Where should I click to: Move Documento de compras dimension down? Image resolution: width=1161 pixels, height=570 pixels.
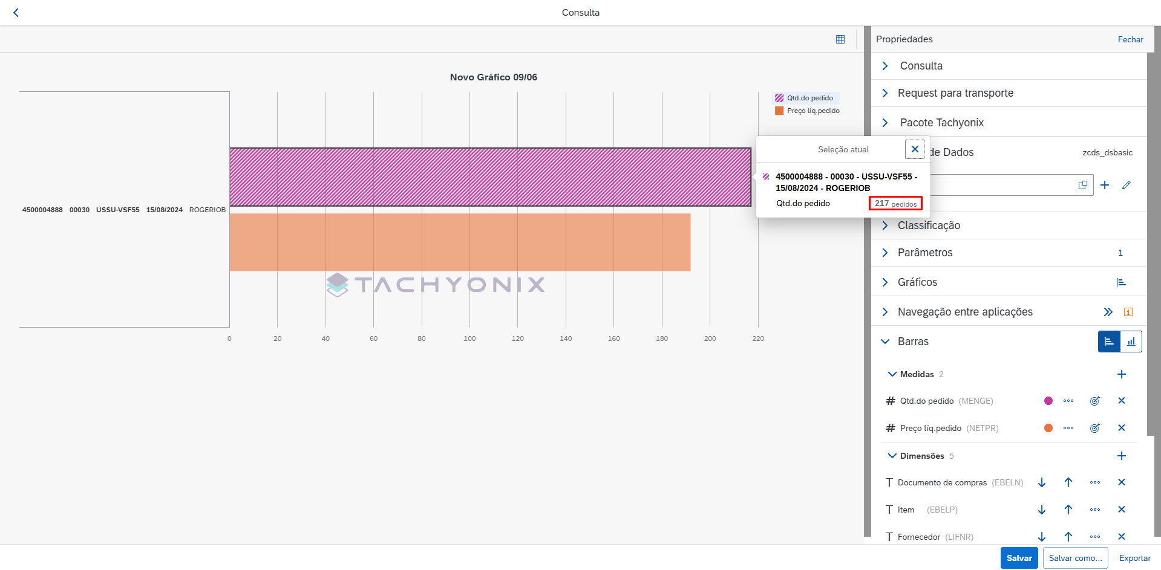pos(1041,482)
